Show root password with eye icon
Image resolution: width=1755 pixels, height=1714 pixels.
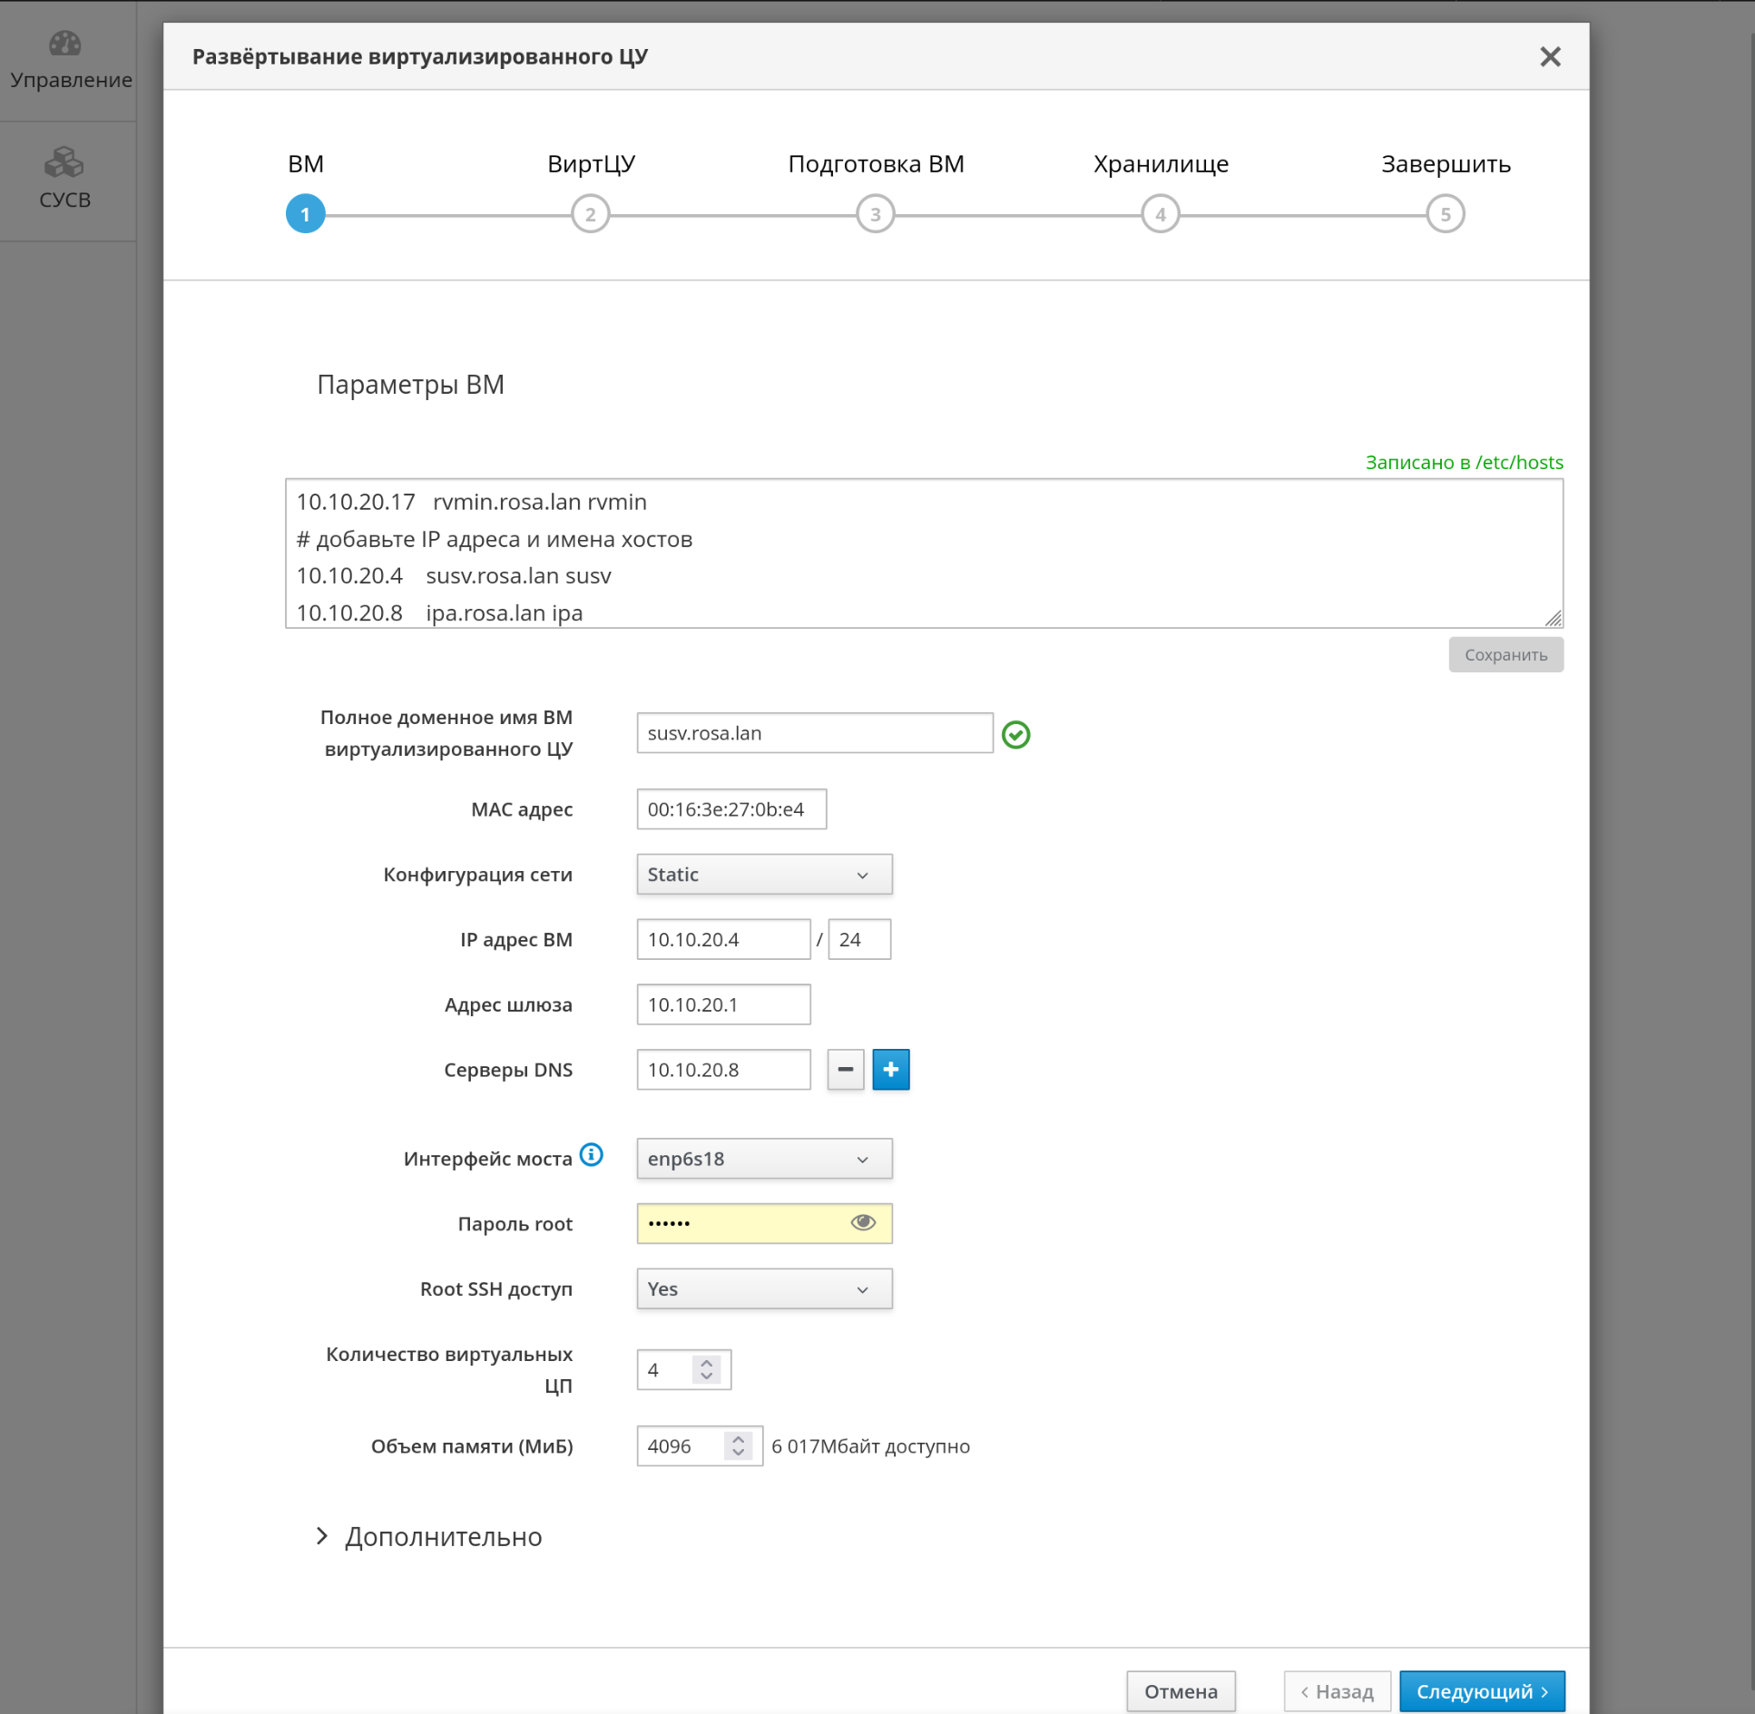click(x=862, y=1222)
